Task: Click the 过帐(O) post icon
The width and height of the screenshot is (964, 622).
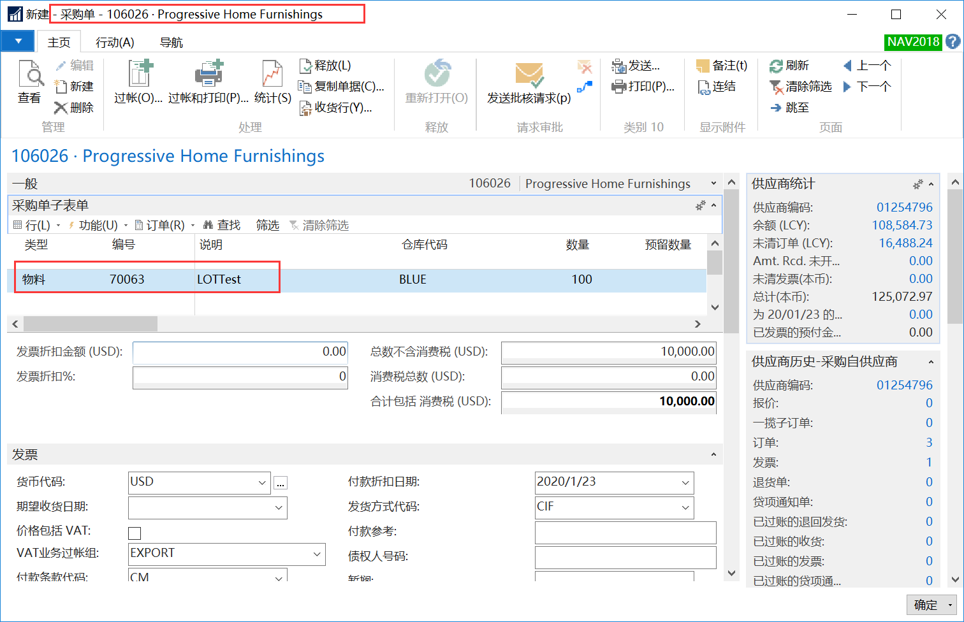Action: [x=140, y=73]
